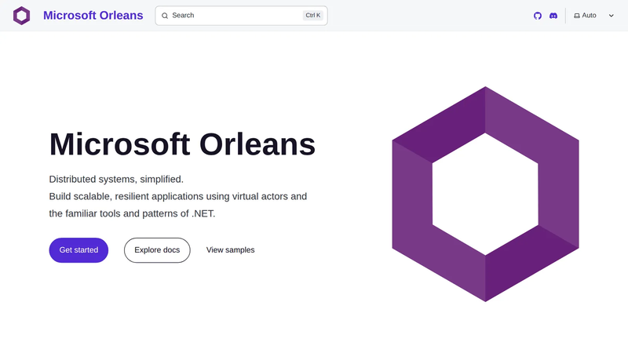This screenshot has height=353, width=628.
Task: Open the Microsoft Orleans site title link
Action: click(x=93, y=15)
